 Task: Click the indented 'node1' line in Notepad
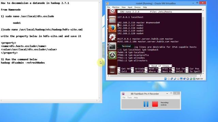pyautogui.click(x=17, y=23)
